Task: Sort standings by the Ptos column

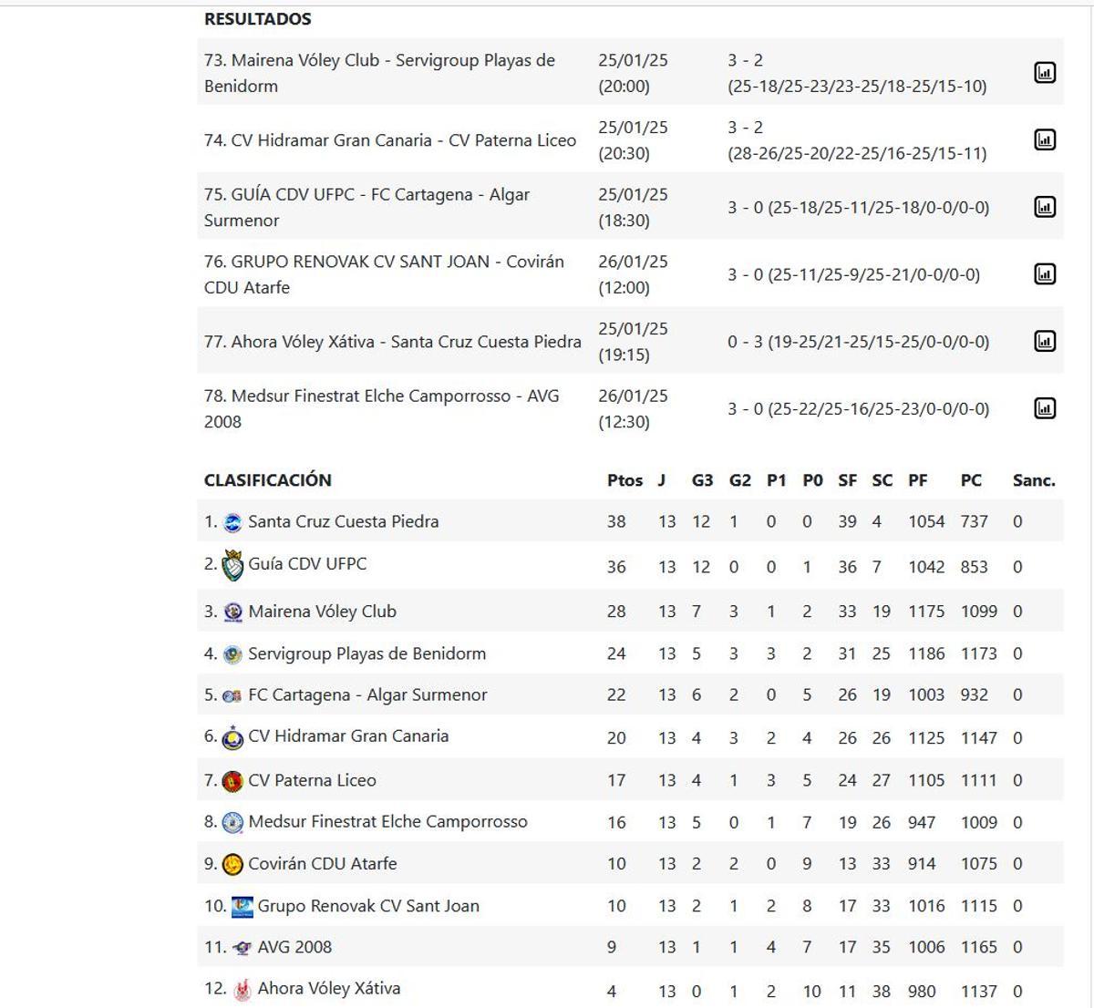Action: 624,479
